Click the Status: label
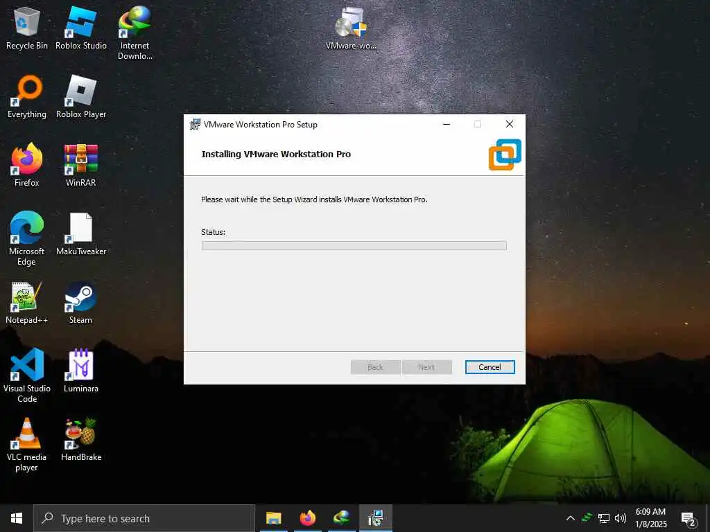Image resolution: width=710 pixels, height=532 pixels. (x=214, y=232)
